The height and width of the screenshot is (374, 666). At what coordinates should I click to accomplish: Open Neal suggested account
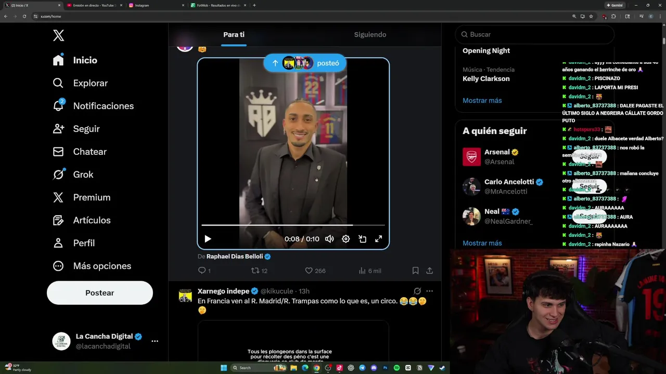(492, 211)
